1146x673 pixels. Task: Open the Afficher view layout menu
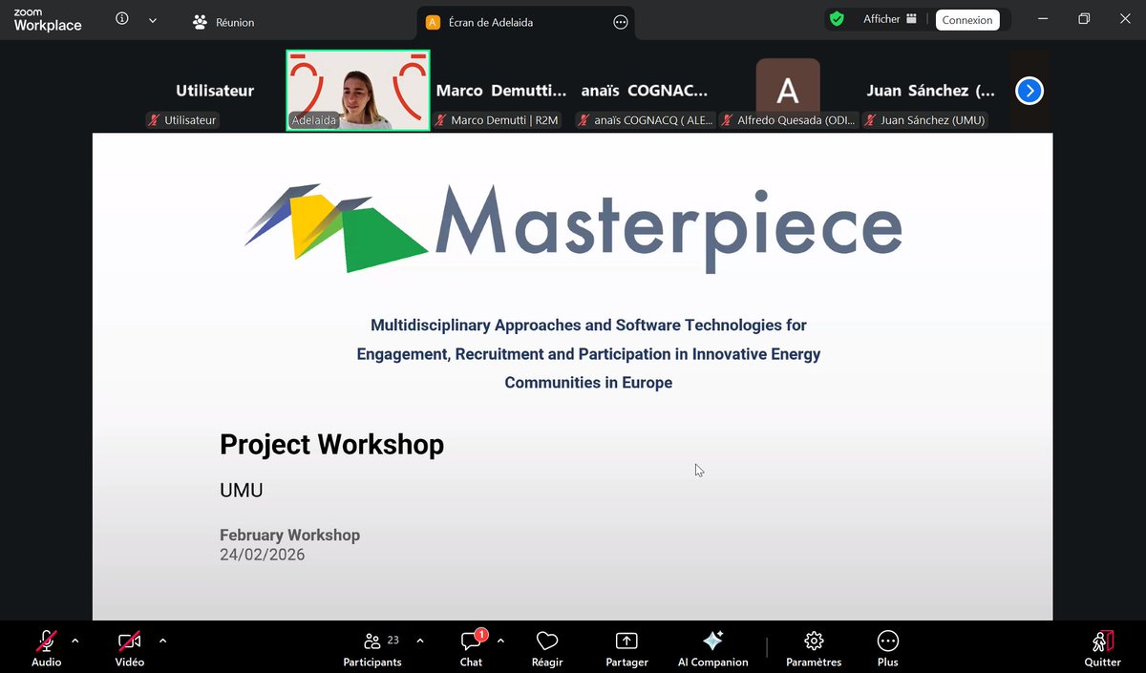point(890,19)
